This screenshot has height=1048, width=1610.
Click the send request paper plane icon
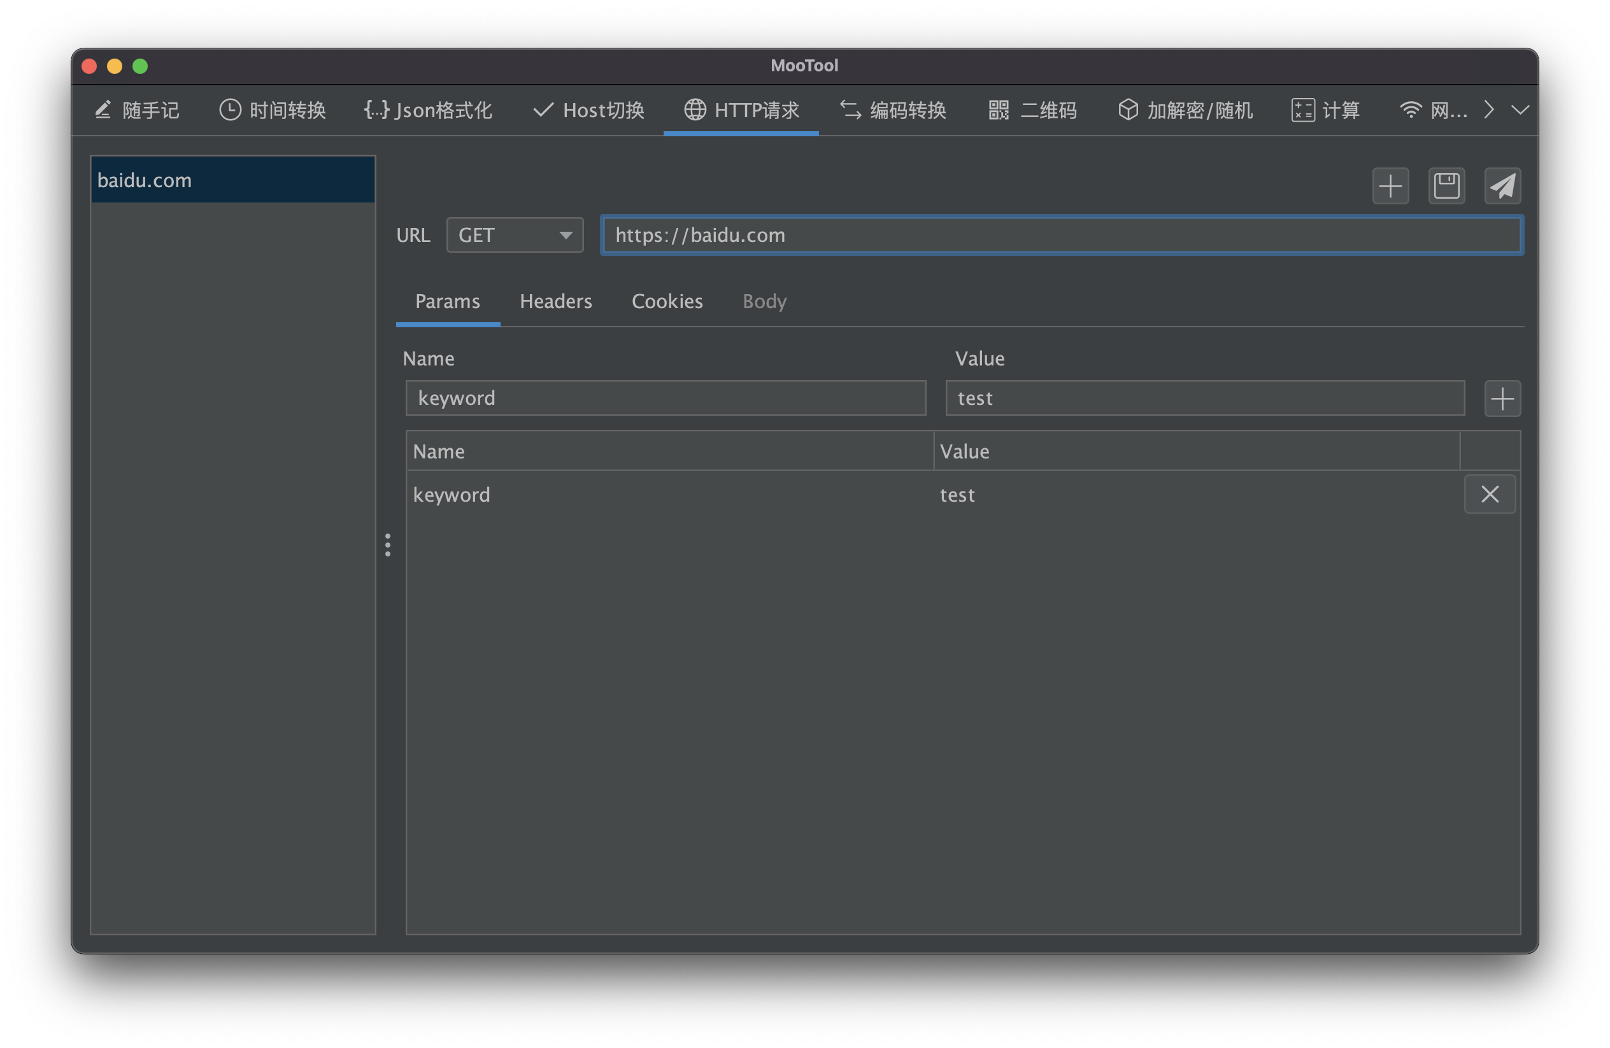pyautogui.click(x=1502, y=186)
